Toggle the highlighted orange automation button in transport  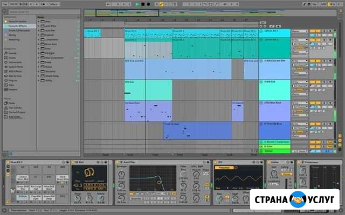162,4
